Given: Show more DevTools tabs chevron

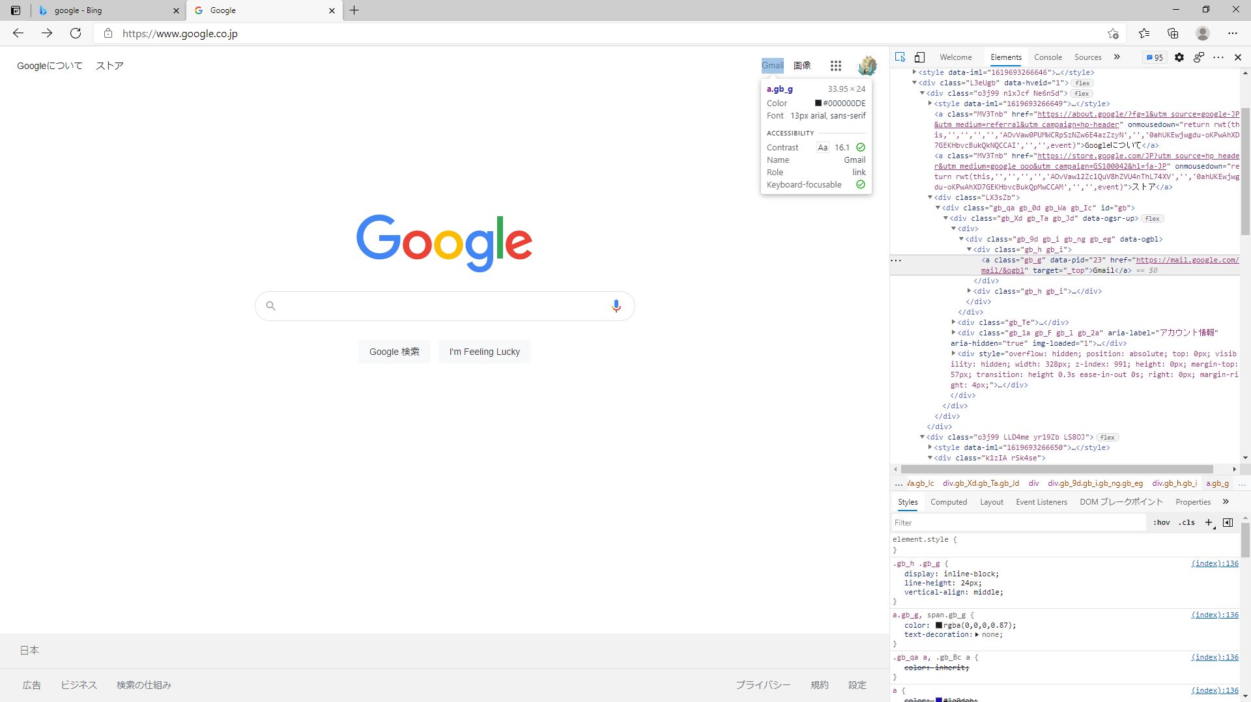Looking at the screenshot, I should click(1117, 57).
